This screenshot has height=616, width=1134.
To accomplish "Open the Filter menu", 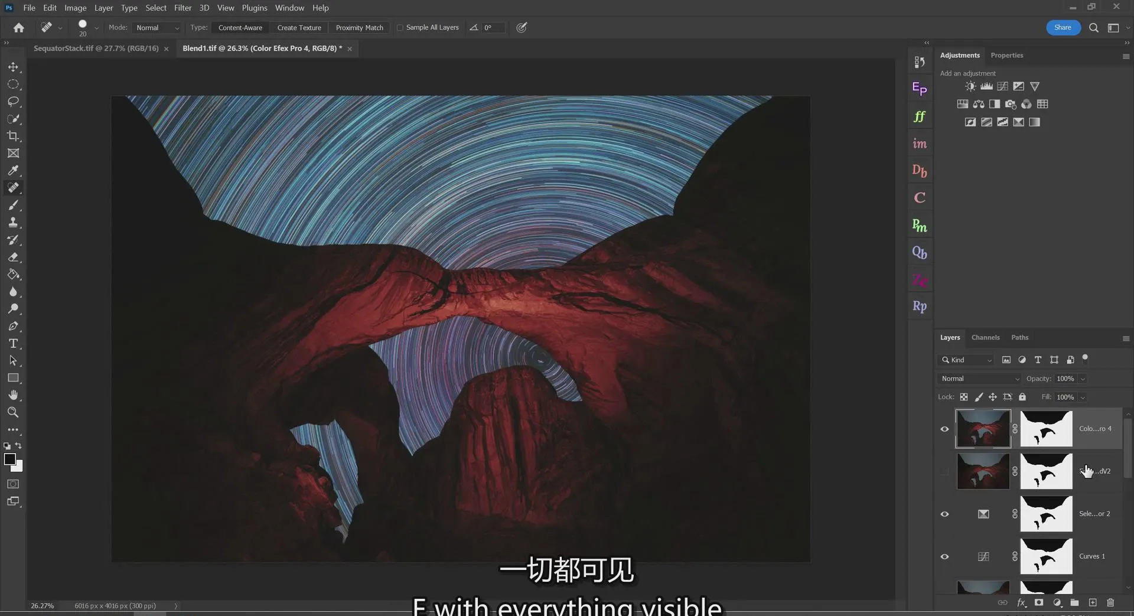I will 183,8.
